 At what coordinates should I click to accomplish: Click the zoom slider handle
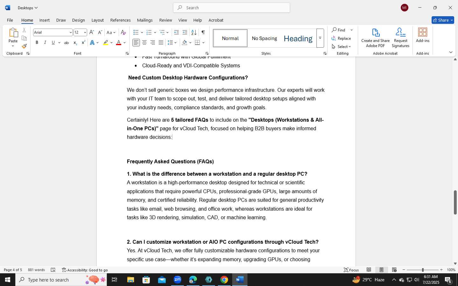[x=423, y=270]
